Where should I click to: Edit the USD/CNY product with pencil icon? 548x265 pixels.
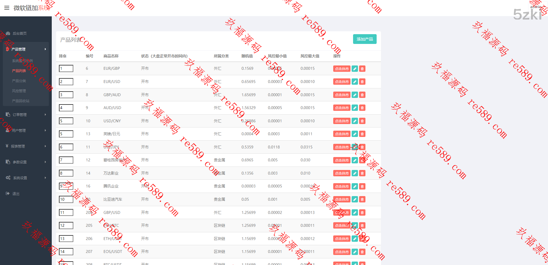click(355, 121)
